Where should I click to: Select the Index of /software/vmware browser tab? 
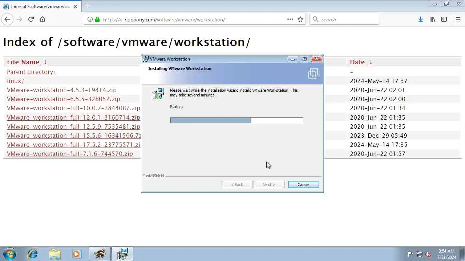(41, 6)
